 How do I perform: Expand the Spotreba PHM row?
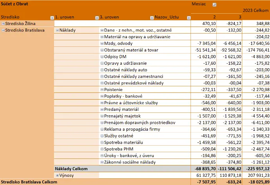[x=102, y=149]
